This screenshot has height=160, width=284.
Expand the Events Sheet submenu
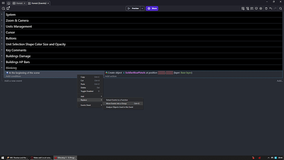pyautogui.click(x=90, y=105)
